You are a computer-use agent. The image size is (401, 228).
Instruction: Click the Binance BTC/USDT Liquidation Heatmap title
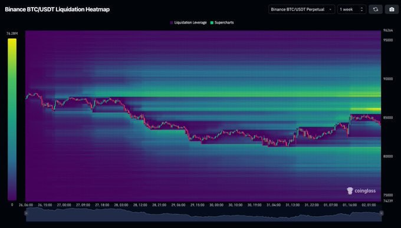pyautogui.click(x=57, y=9)
